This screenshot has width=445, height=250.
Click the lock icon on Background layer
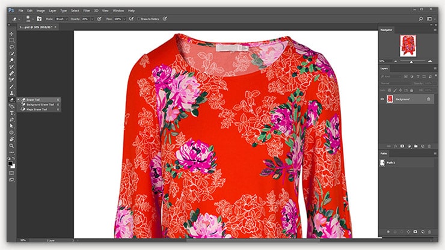click(428, 99)
